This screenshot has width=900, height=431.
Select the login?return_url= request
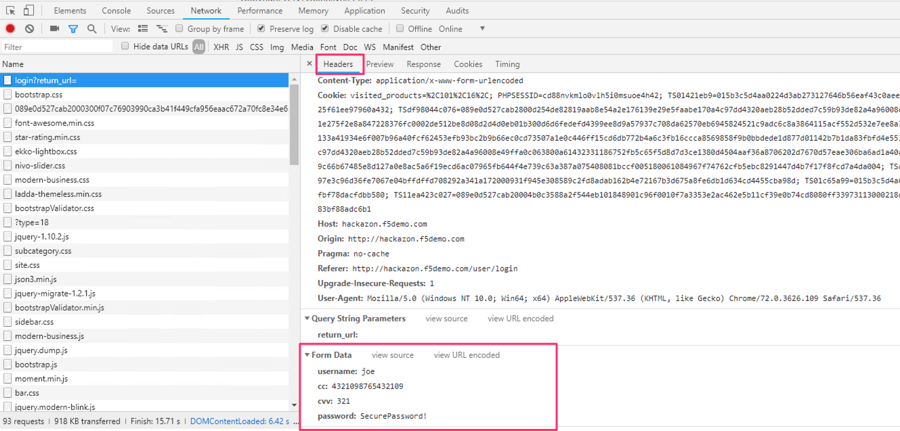coord(145,80)
